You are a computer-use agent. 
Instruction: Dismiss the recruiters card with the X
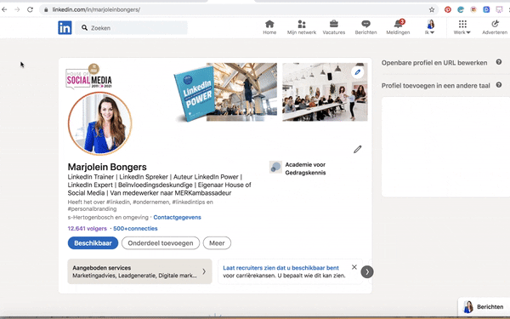pyautogui.click(x=354, y=267)
